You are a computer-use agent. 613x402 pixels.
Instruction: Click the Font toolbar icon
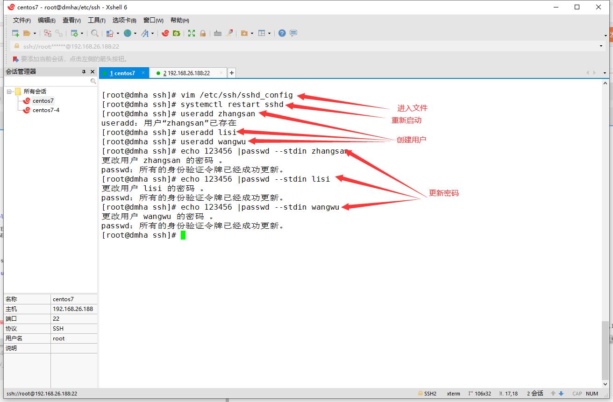(145, 33)
